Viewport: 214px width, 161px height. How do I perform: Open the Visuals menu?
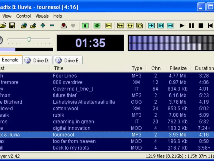pyautogui.click(x=42, y=16)
